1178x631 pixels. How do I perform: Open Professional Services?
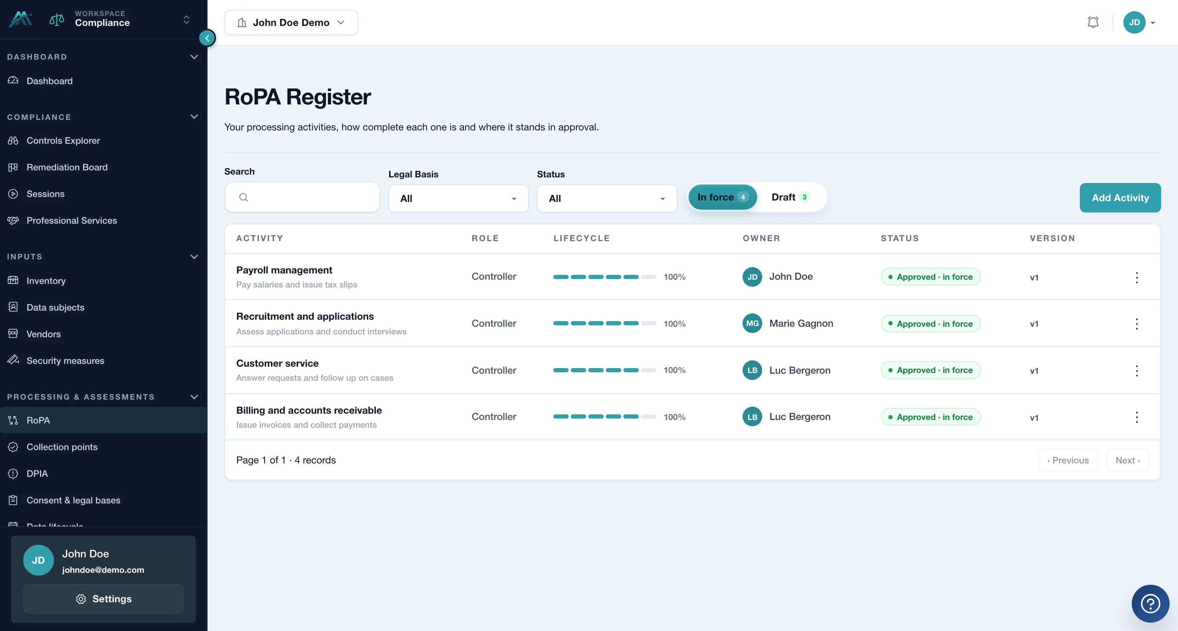click(103, 220)
